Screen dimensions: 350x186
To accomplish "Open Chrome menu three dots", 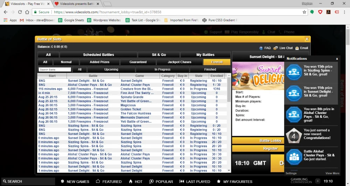I will pyautogui.click(x=344, y=12).
